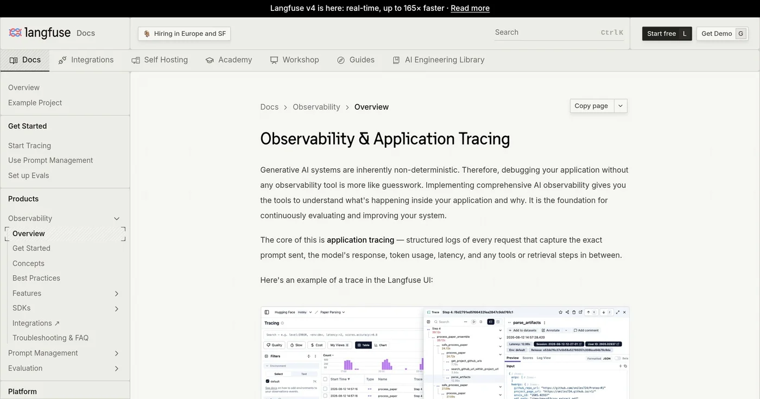This screenshot has width=760, height=399.
Task: Click the 'Products' sidebar section heading
Action: click(x=23, y=199)
